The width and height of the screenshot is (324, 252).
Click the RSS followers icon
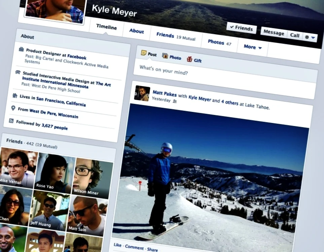(x=11, y=121)
